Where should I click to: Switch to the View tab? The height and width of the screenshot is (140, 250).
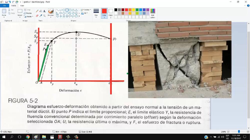pyautogui.click(x=22, y=5)
